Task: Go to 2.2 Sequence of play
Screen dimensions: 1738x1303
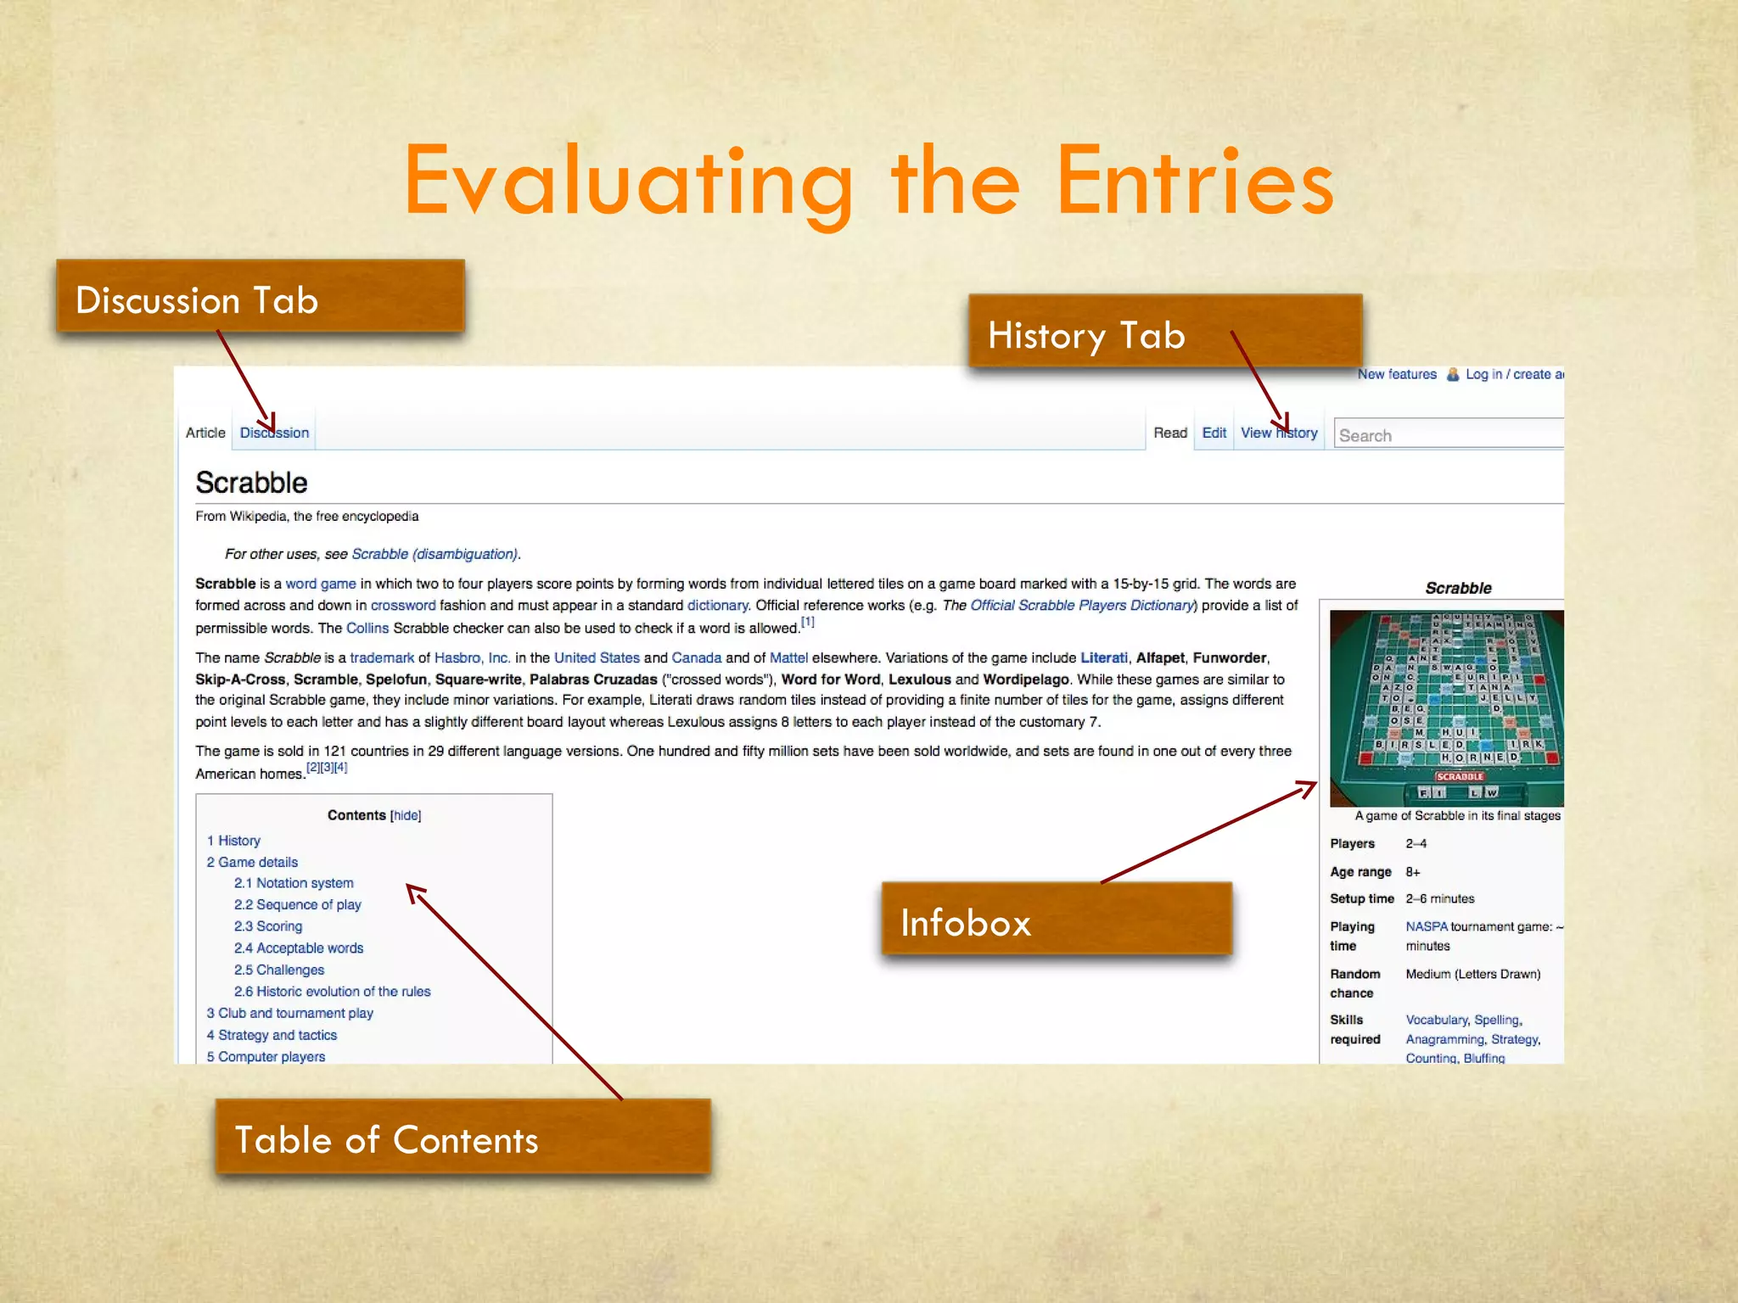Action: [x=298, y=905]
